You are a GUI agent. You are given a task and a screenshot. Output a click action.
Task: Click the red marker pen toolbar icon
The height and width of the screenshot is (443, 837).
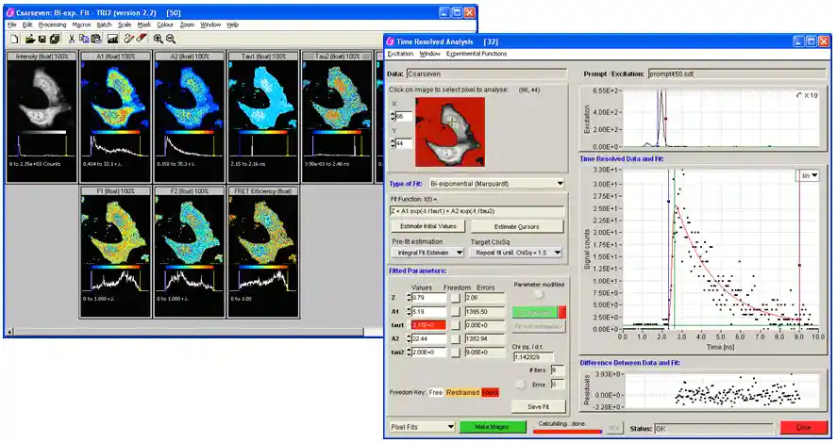[142, 39]
